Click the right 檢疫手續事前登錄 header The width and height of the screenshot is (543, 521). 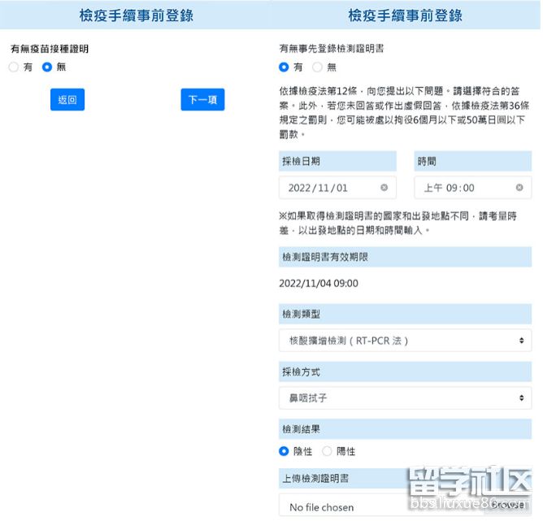pyautogui.click(x=405, y=15)
